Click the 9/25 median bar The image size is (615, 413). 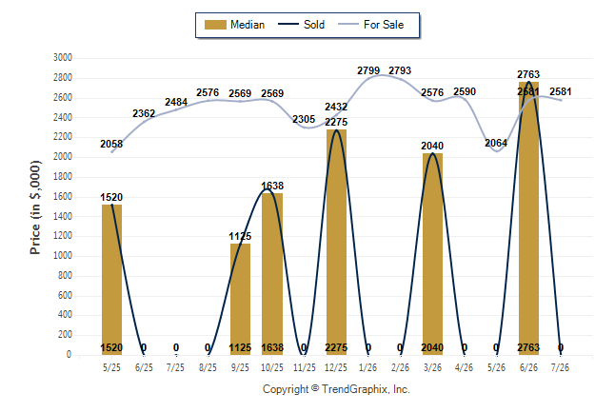240,299
